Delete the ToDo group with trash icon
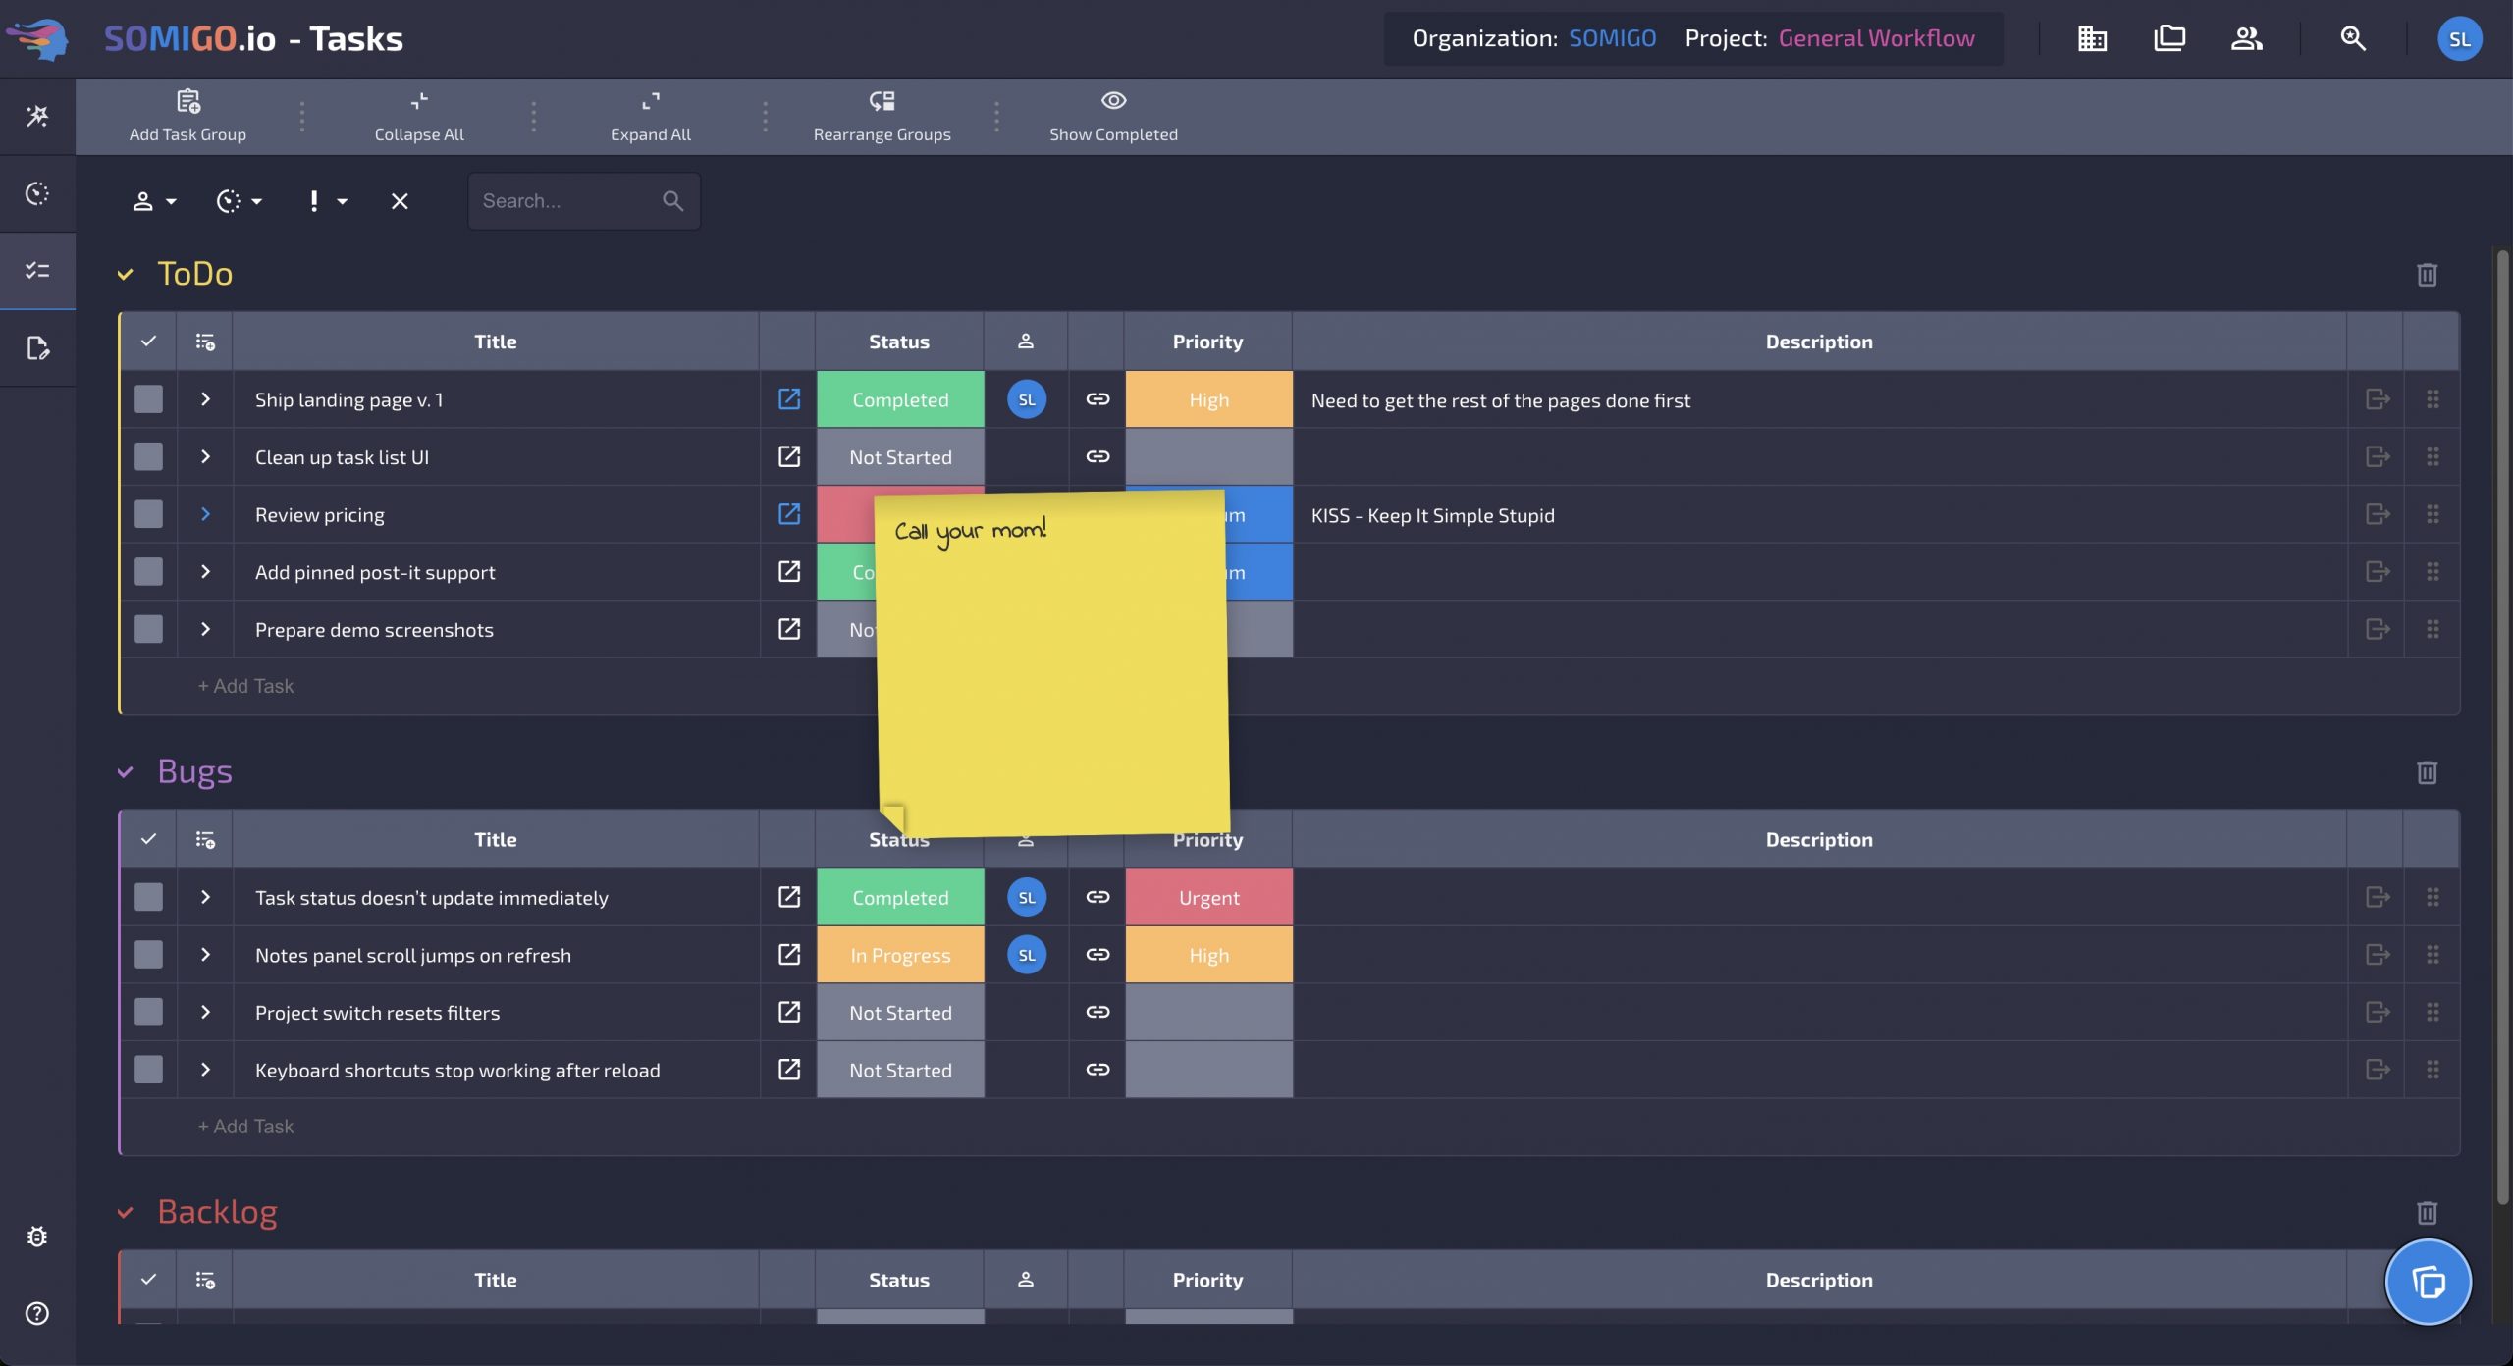 [x=2427, y=275]
